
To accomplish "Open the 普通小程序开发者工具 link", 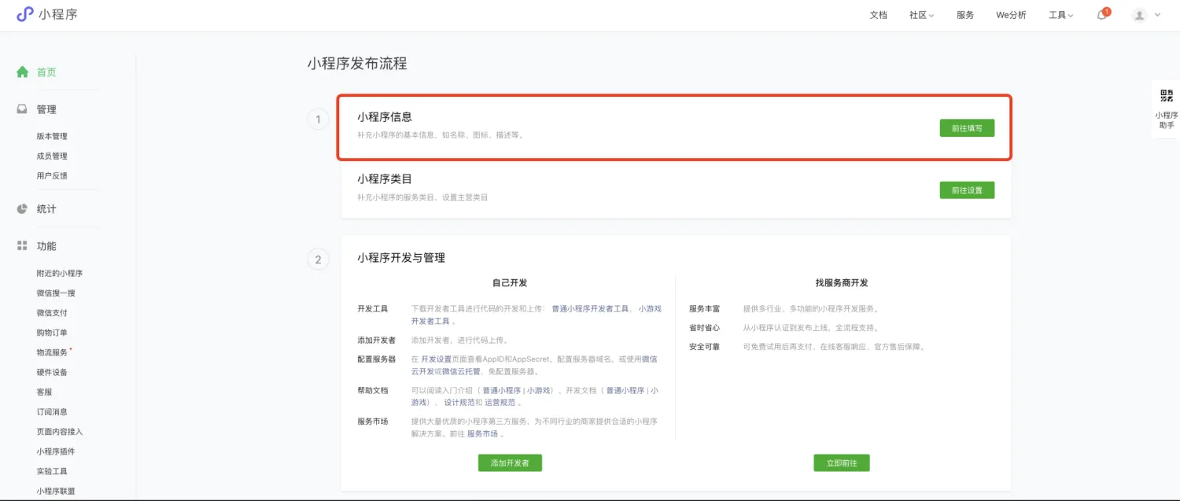I will 590,309.
